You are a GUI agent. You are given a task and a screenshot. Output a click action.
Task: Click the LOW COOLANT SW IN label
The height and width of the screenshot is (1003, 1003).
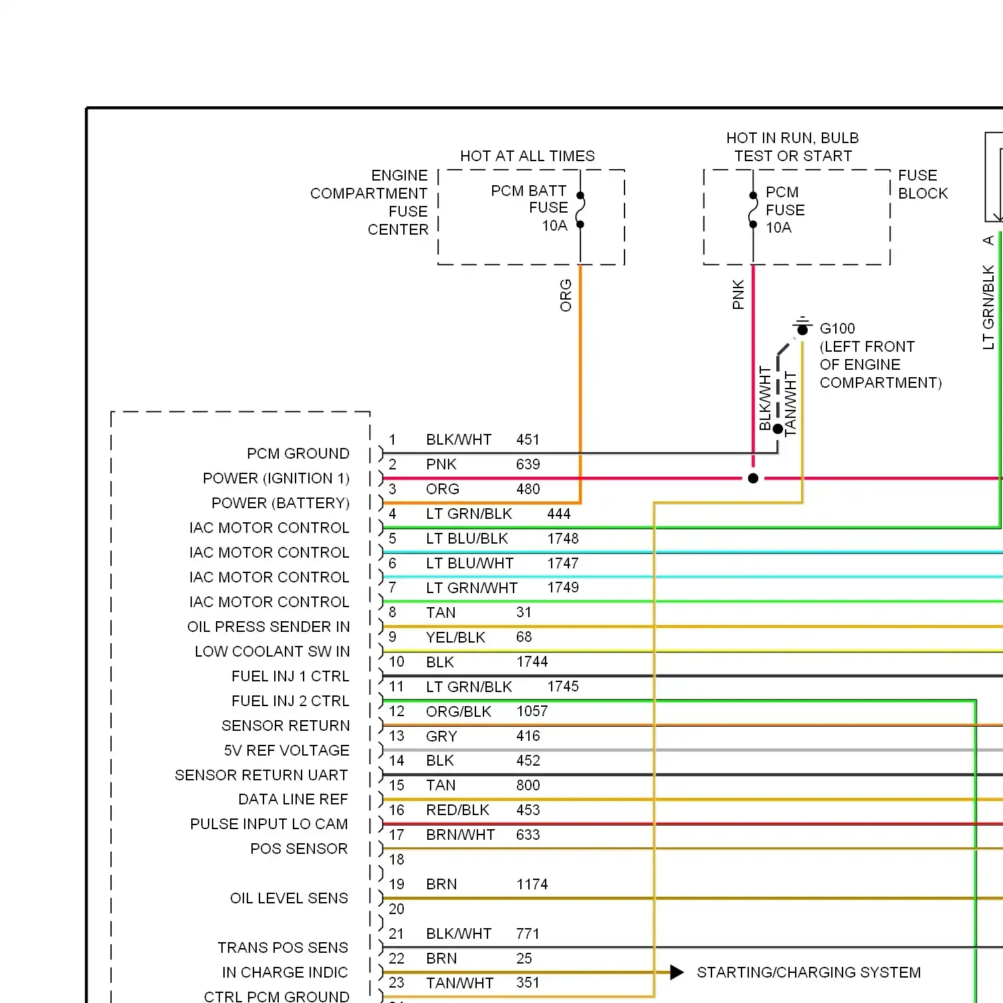[272, 651]
